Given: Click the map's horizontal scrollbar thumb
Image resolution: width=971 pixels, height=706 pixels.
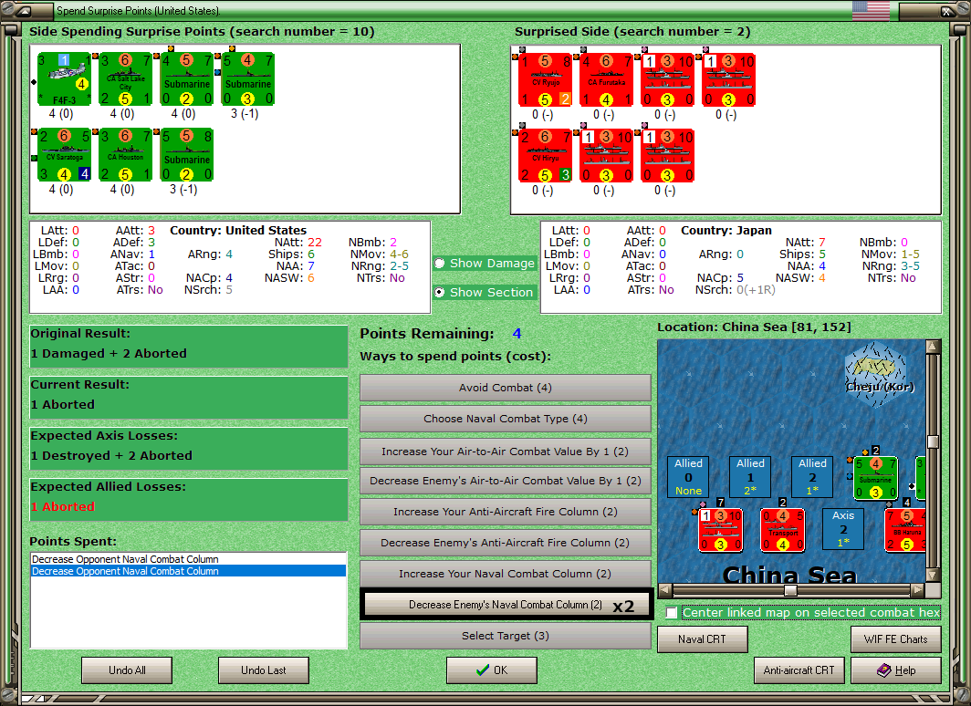Looking at the screenshot, I should click(x=790, y=590).
